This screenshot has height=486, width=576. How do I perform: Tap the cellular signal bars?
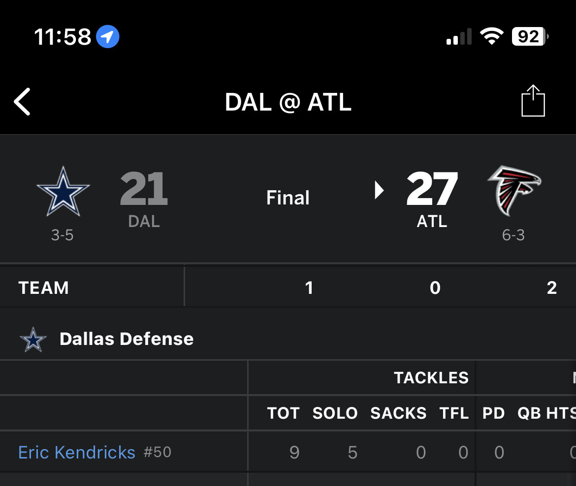(459, 37)
